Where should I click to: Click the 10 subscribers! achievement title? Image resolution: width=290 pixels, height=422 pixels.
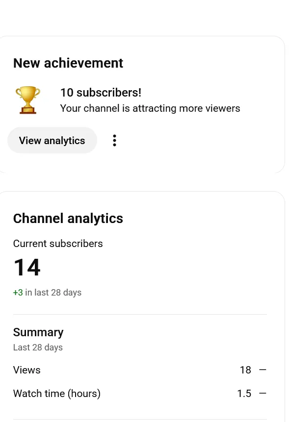point(101,93)
